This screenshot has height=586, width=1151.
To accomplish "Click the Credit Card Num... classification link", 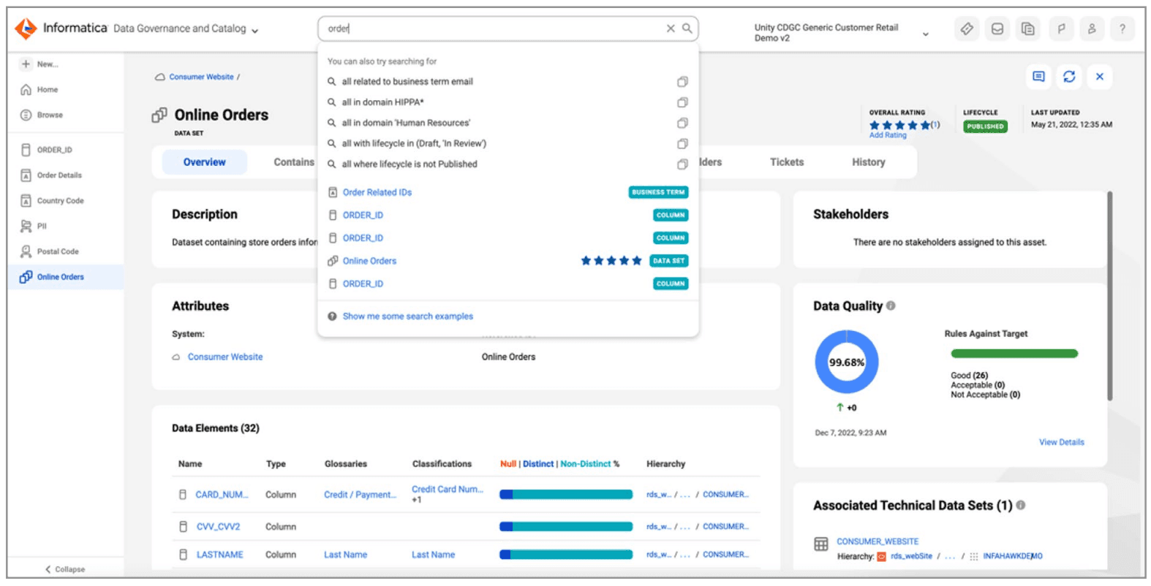I will [447, 490].
